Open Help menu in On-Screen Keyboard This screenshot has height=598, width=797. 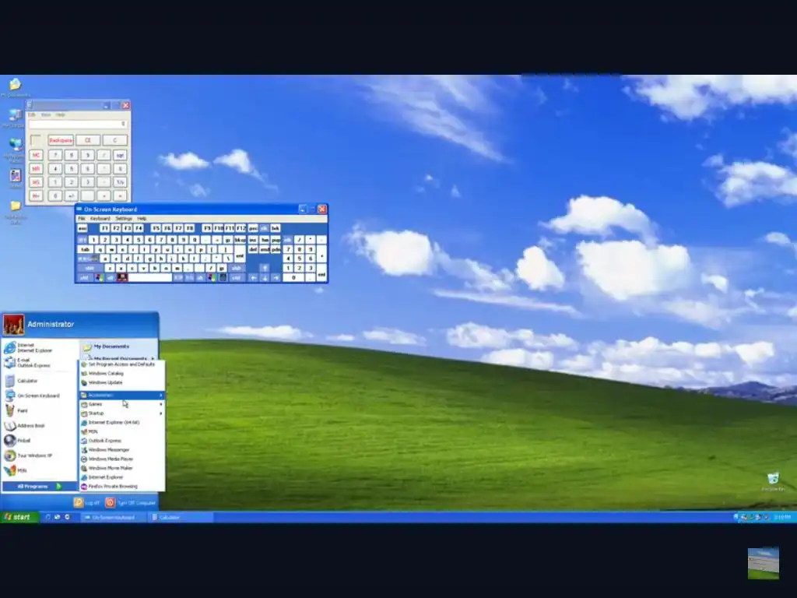142,219
